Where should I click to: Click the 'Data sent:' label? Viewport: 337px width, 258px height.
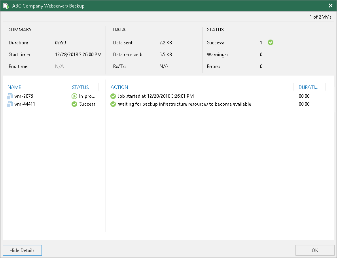123,43
